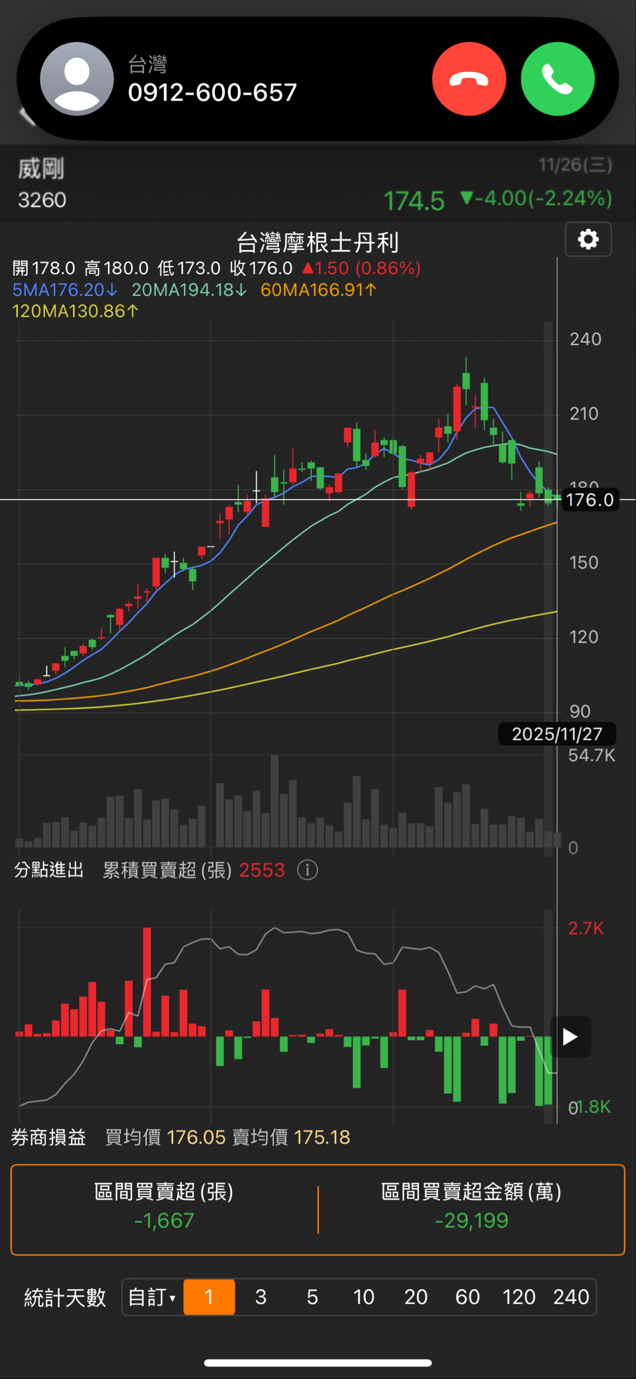The image size is (636, 1379).
Task: Tap price change -4.00(-2.24%)
Action: pyautogui.click(x=536, y=199)
